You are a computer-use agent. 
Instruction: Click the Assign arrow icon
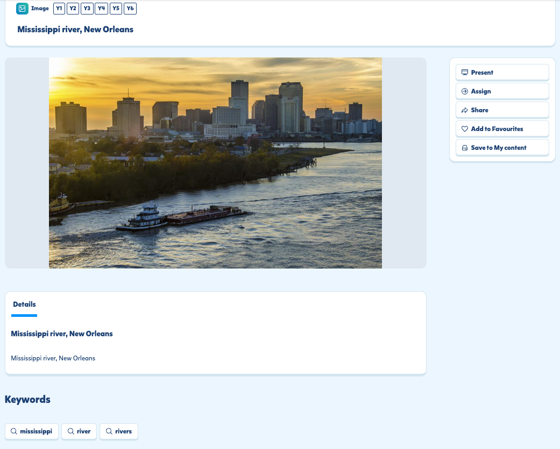pyautogui.click(x=465, y=91)
